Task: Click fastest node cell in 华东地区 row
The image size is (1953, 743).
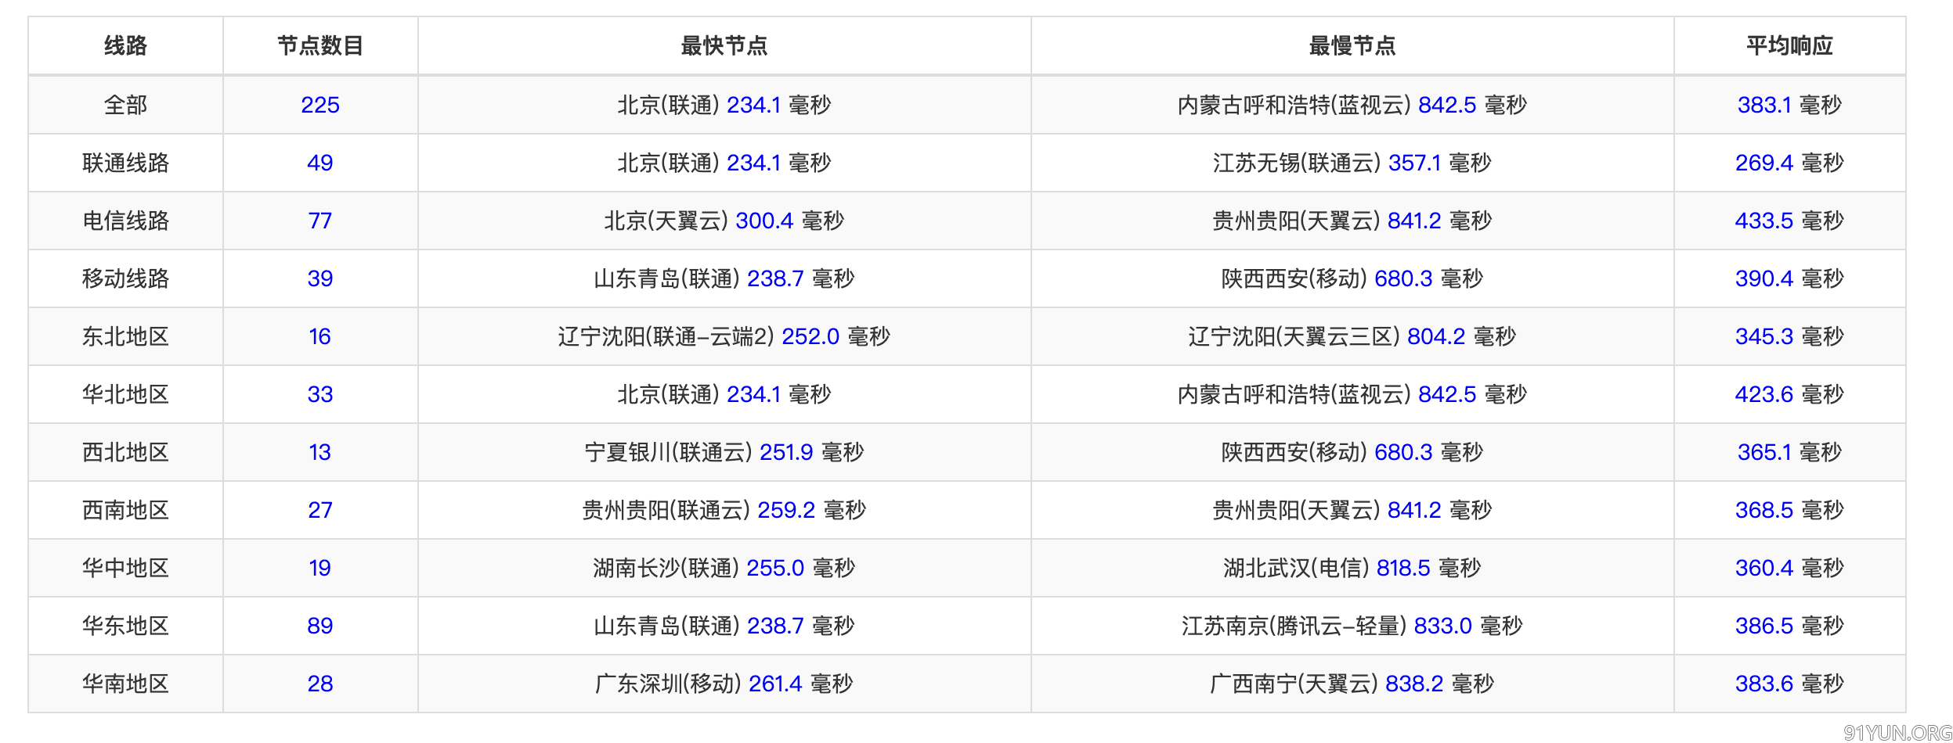Action: click(x=724, y=626)
